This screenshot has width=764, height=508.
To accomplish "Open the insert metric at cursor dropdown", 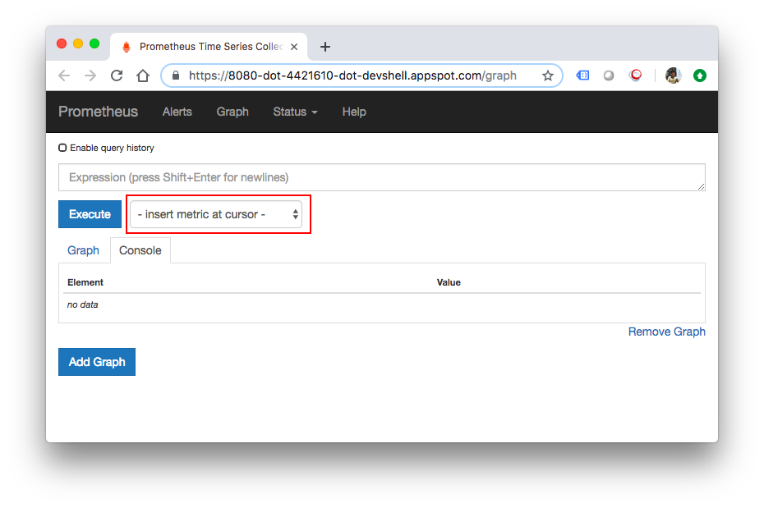I will tap(216, 214).
